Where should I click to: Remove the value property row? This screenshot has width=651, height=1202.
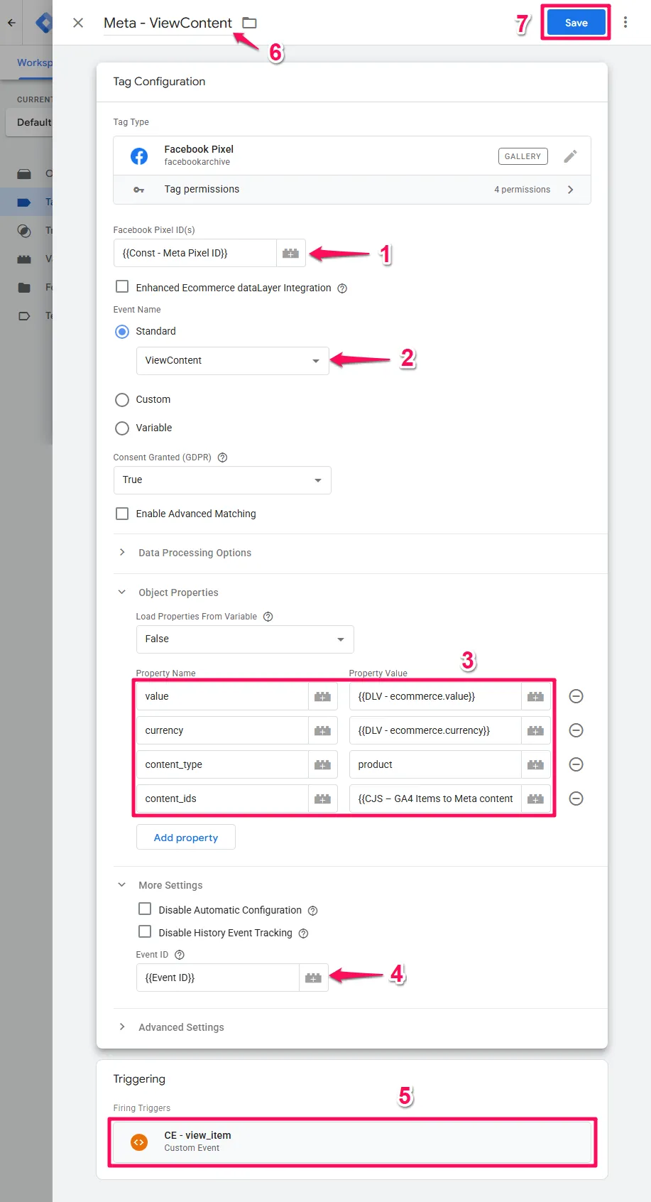pos(576,696)
